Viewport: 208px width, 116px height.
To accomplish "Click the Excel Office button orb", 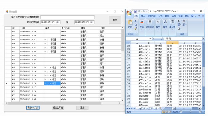I will click(129, 13).
